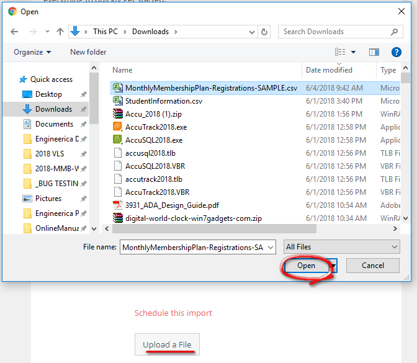
Task: Open the All Files type dropdown
Action: click(342, 247)
